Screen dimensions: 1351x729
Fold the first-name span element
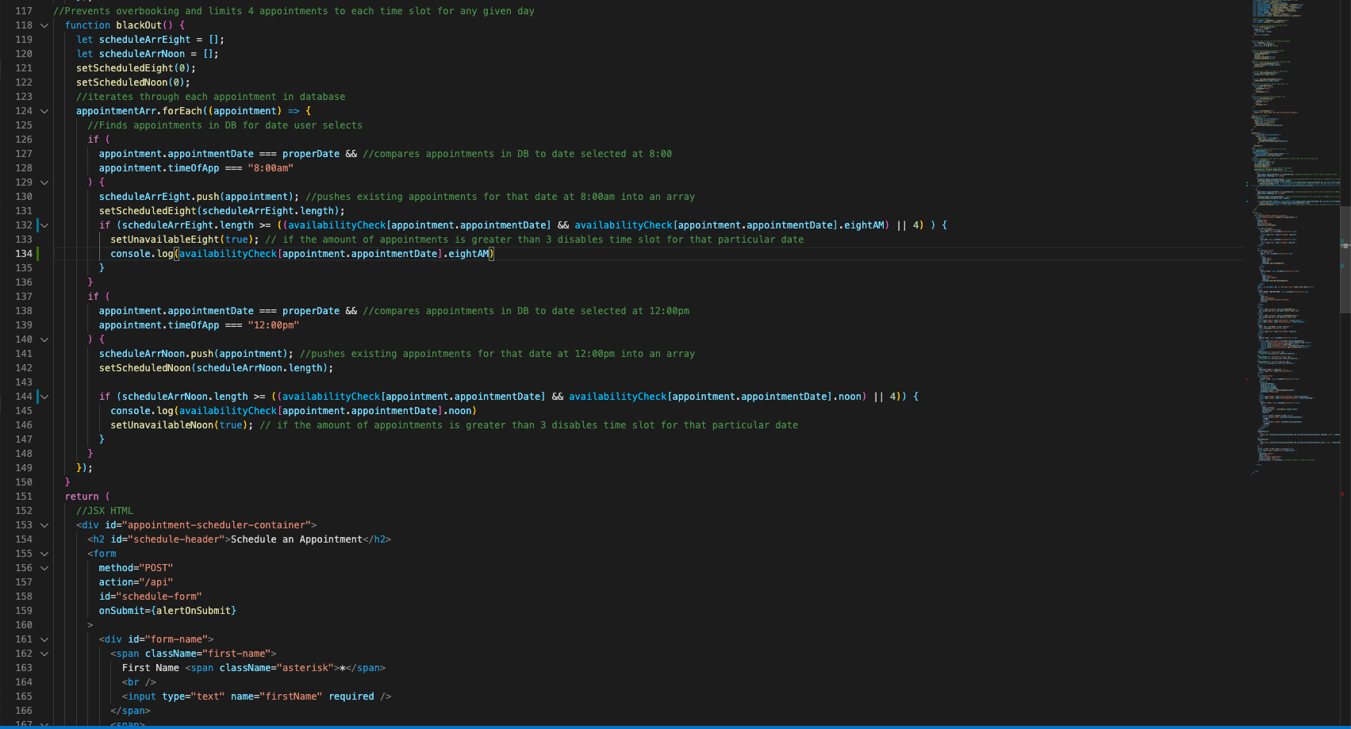(x=44, y=654)
